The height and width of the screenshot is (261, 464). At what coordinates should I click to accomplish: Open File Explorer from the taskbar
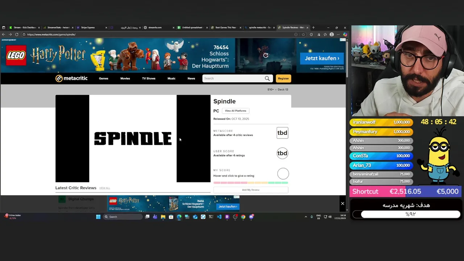click(163, 217)
